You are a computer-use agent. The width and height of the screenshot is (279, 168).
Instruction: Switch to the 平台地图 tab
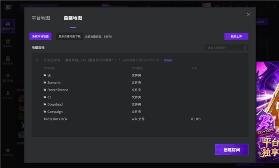coord(41,18)
